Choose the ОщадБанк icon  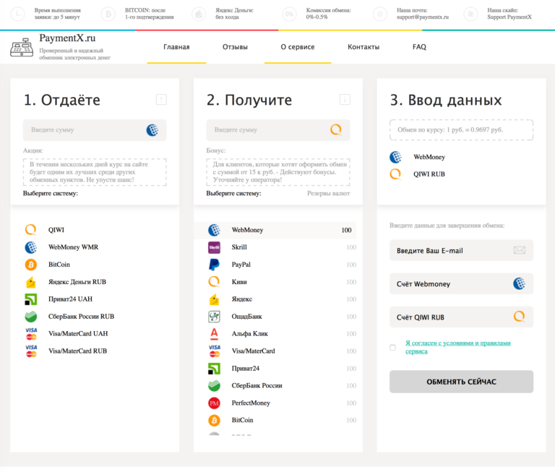pos(214,316)
